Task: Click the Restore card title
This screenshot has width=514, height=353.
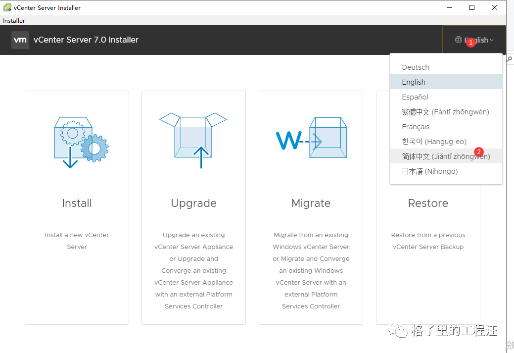Action: click(x=428, y=203)
